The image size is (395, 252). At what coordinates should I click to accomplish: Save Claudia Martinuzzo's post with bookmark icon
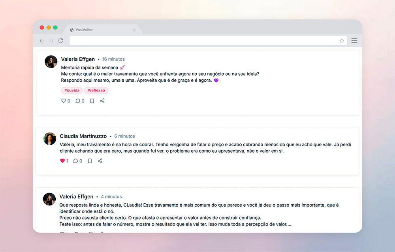(x=90, y=161)
